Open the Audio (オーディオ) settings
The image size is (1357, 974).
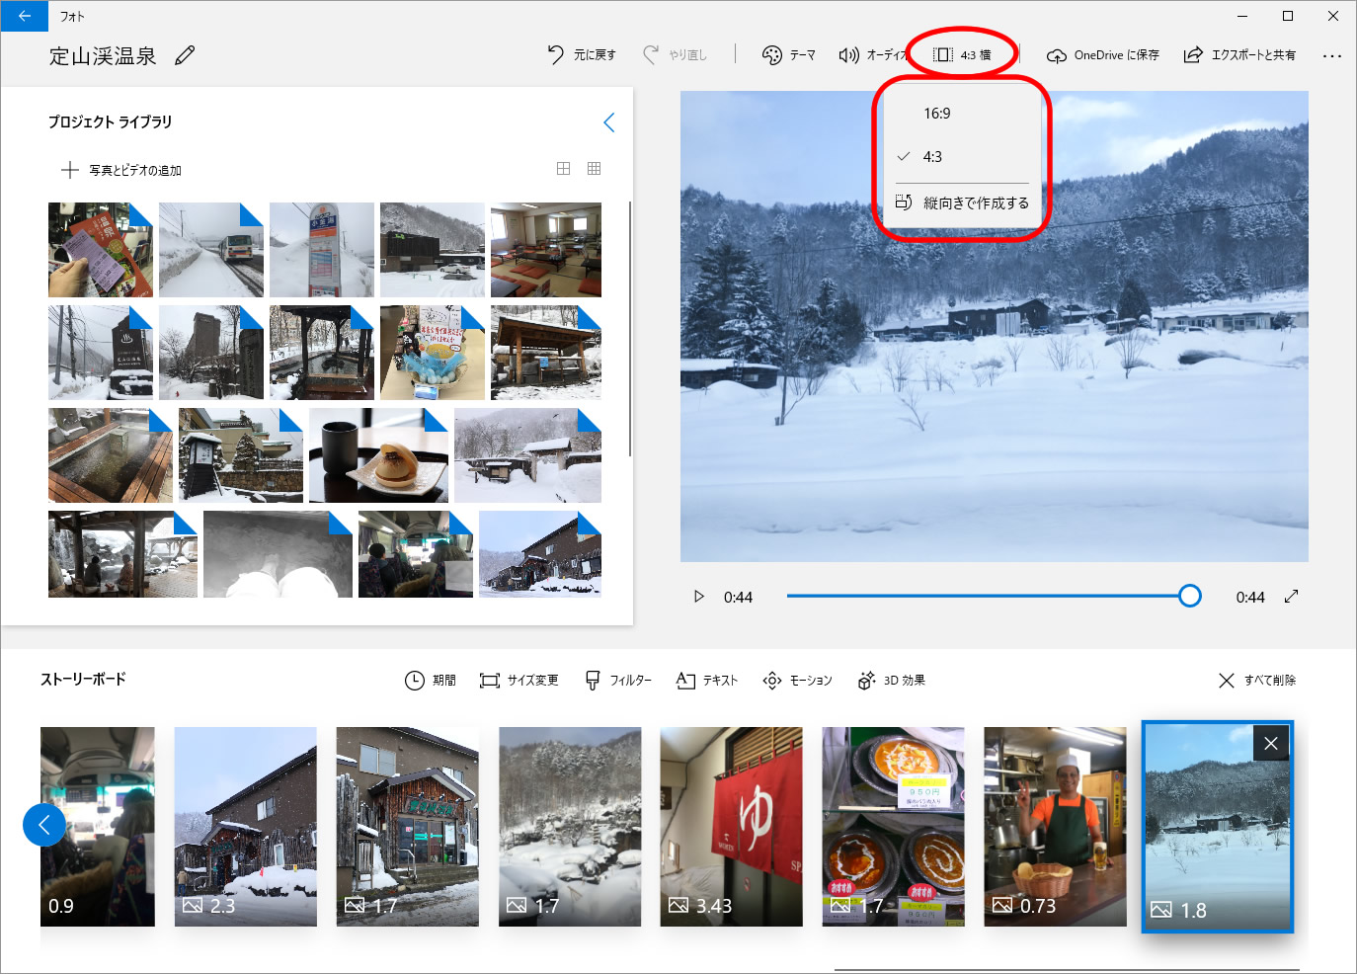(871, 55)
